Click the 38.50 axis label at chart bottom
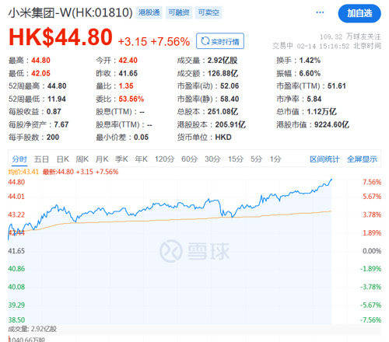 coord(16,320)
